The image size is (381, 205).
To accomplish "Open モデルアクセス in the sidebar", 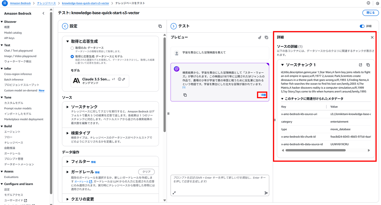I will pos(13,195).
